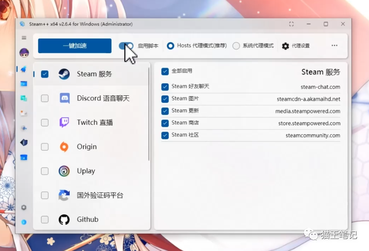Click steamcdn-a.akamaihd.net domain text
The image size is (369, 251).
click(x=308, y=99)
